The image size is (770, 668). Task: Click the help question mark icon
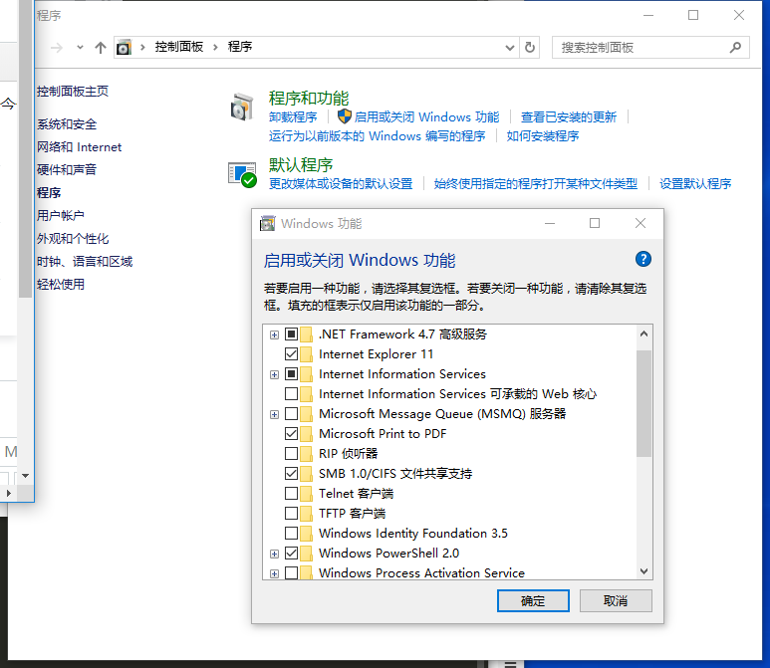pos(642,259)
